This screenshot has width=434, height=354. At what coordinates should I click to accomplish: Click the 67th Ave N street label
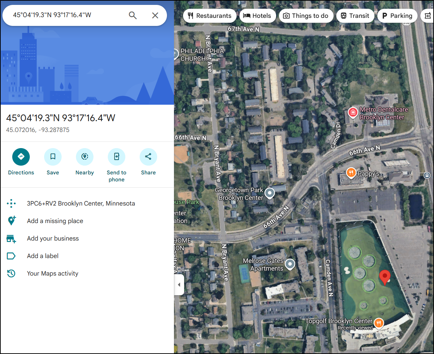click(244, 29)
